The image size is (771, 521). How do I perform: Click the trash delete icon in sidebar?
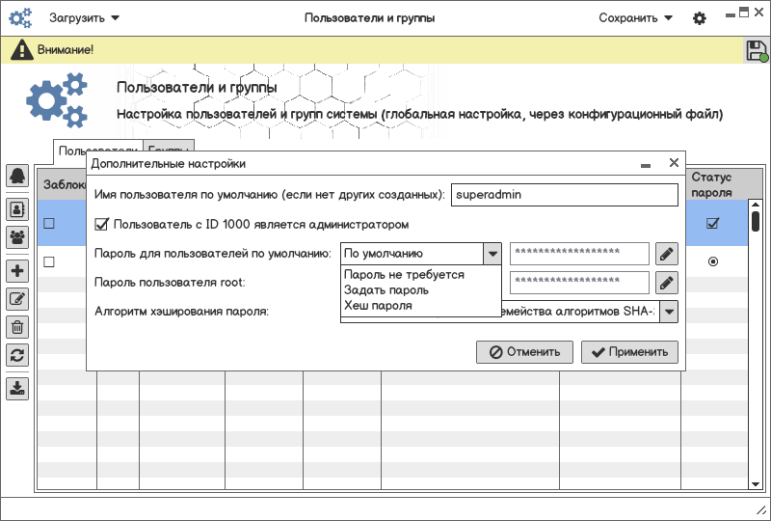point(17,327)
